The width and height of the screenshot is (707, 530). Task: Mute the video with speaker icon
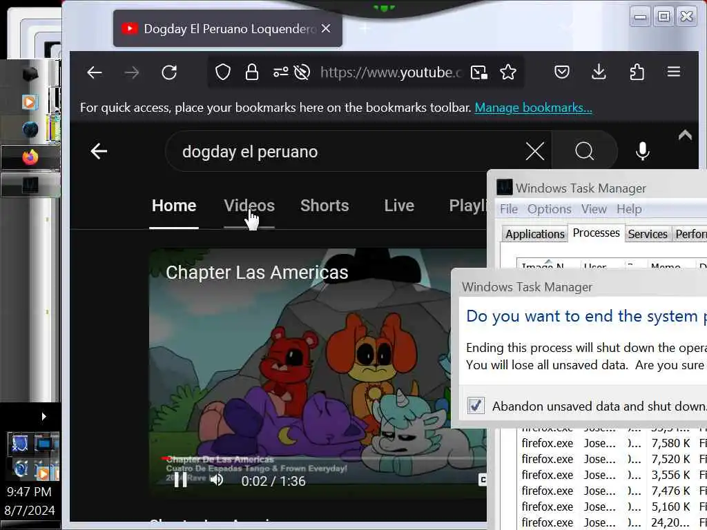click(217, 480)
